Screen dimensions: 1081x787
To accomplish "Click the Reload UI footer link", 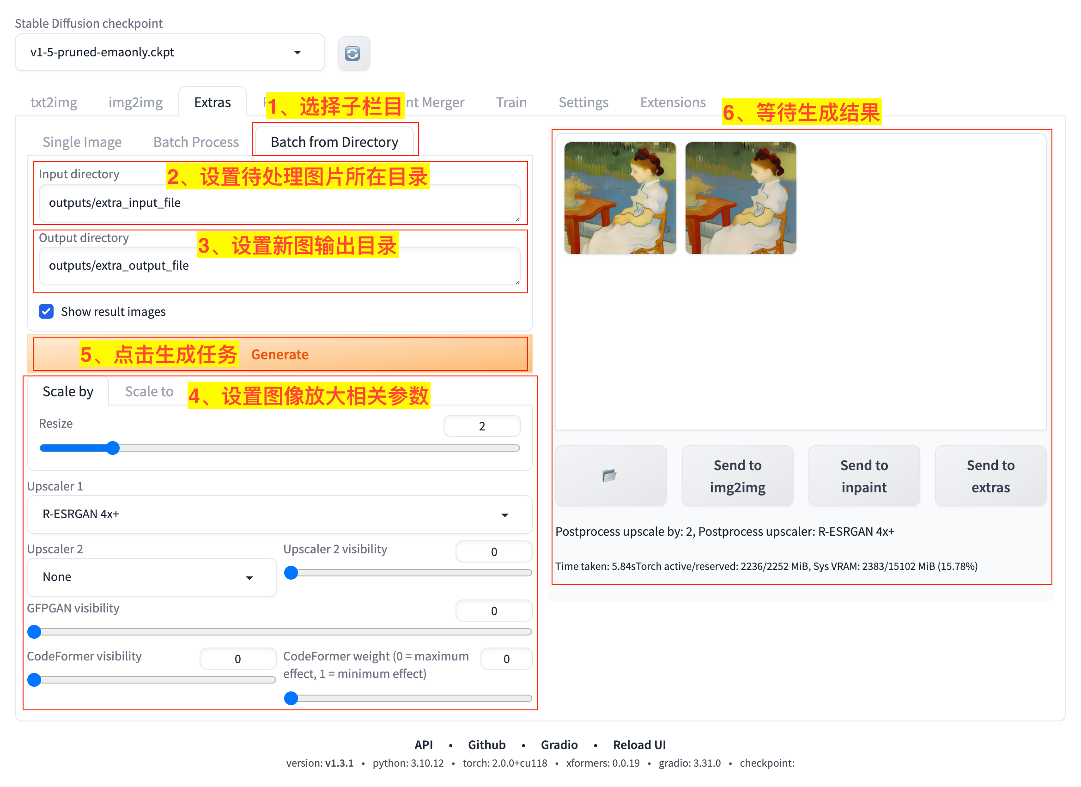I will (639, 745).
